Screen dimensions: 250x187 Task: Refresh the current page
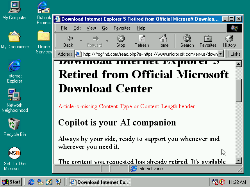[141, 41]
